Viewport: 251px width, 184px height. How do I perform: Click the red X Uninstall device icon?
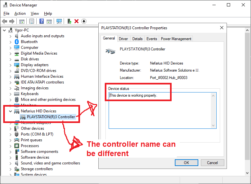(76, 21)
